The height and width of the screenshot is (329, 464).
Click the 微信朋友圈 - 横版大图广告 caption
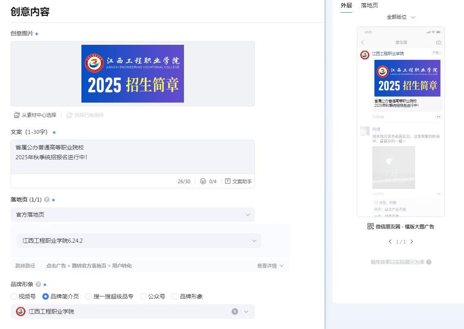405,226
